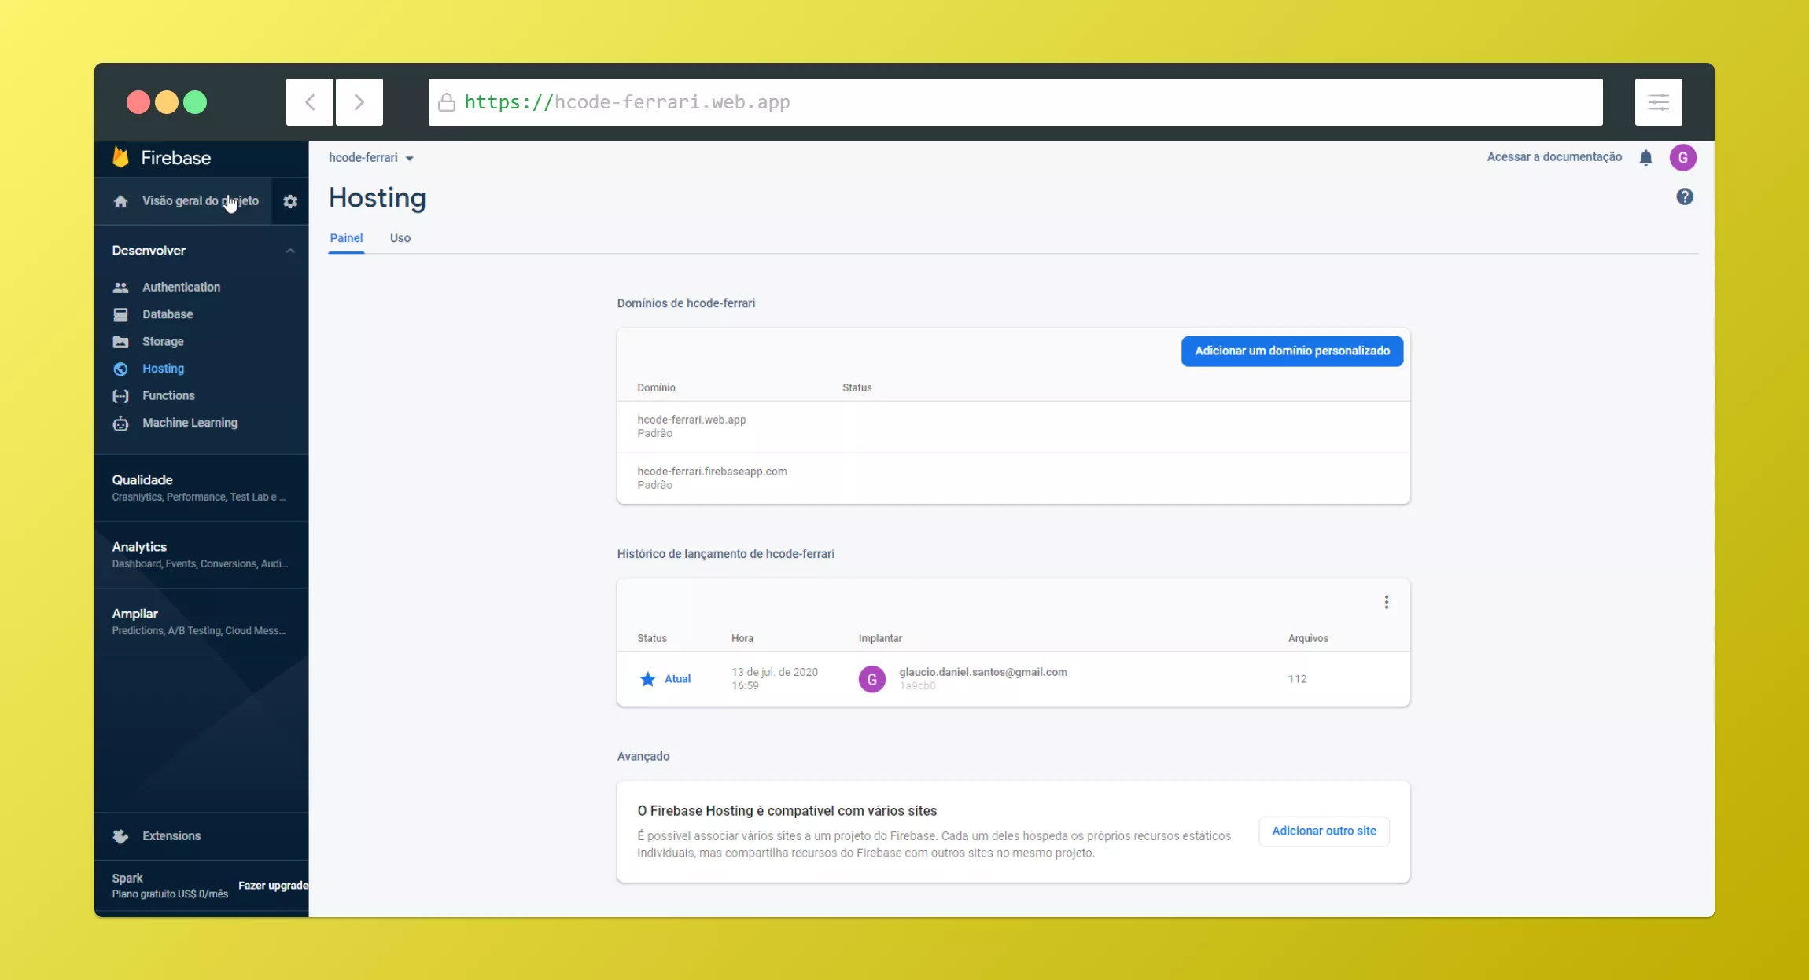
Task: Open Acessar a documentação link
Action: pos(1554,157)
